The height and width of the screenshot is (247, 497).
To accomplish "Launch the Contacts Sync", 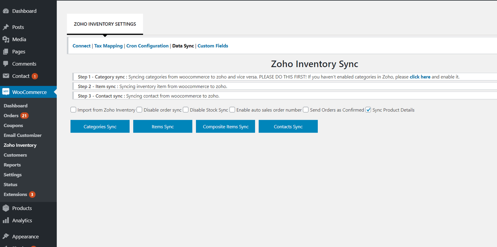I will [288, 126].
